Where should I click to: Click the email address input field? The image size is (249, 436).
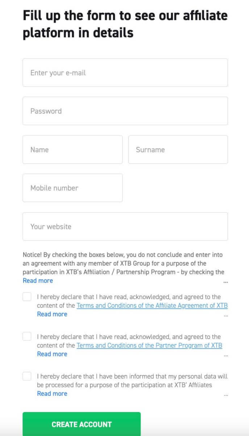pyautogui.click(x=125, y=72)
